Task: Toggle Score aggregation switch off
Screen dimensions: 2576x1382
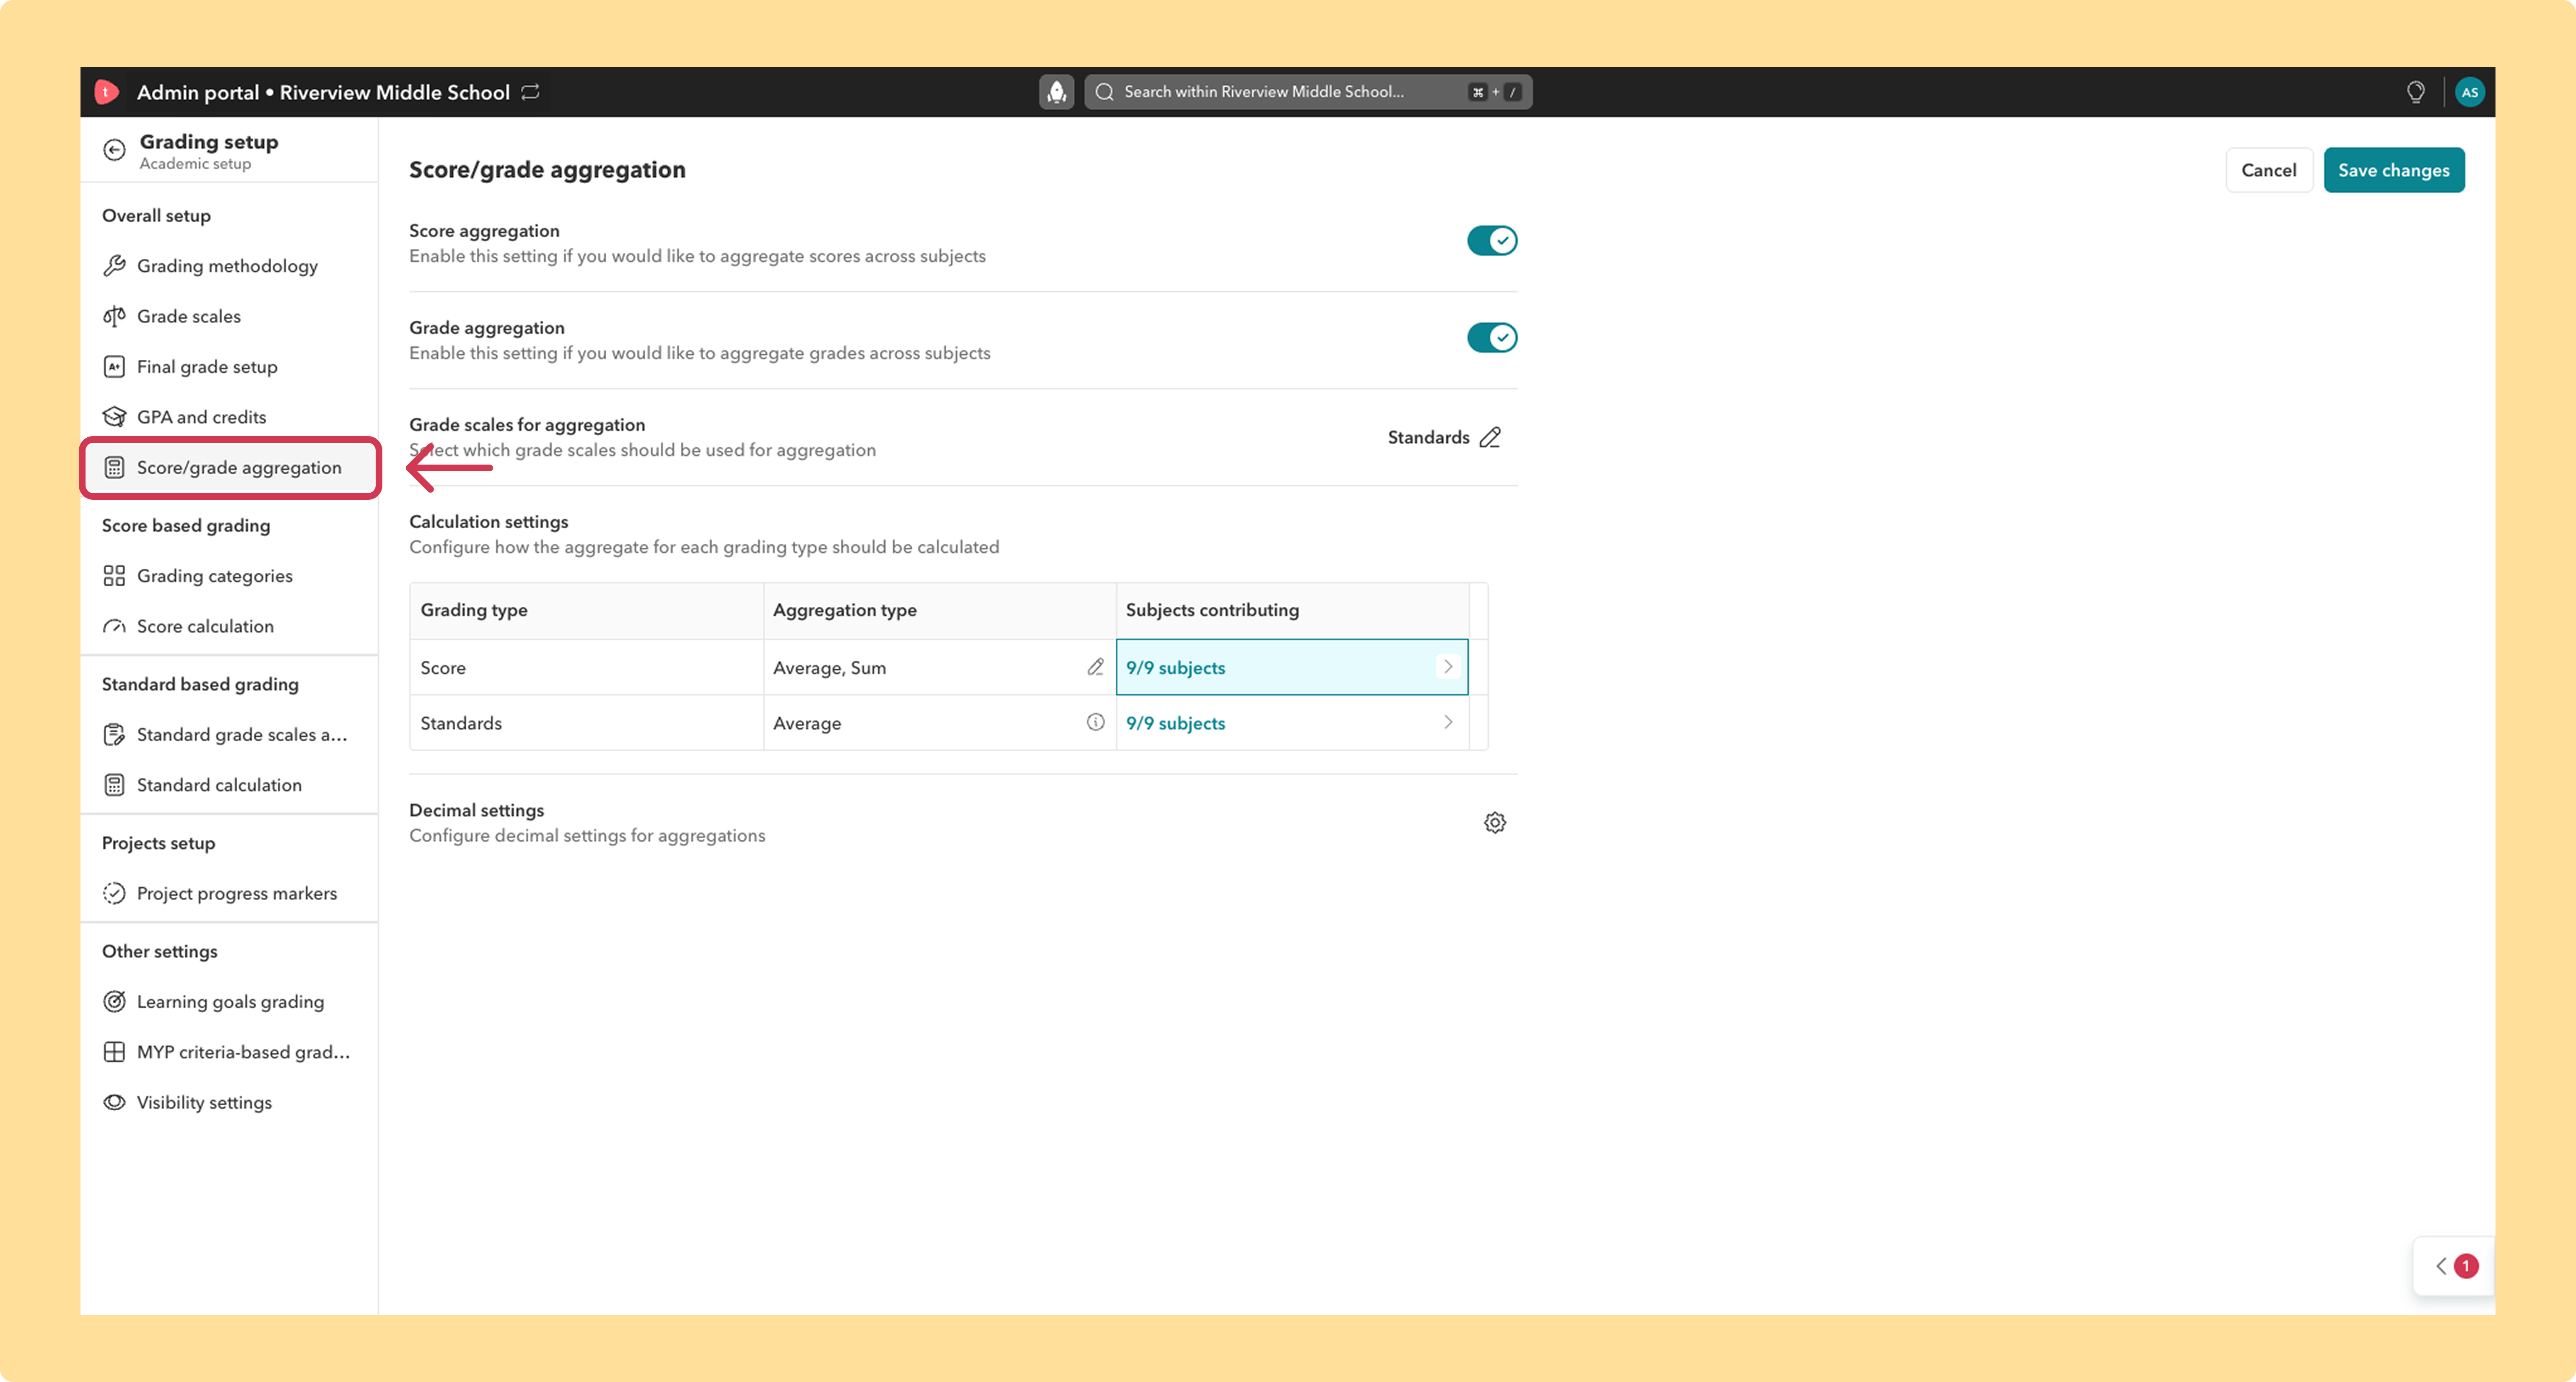Action: click(x=1492, y=241)
